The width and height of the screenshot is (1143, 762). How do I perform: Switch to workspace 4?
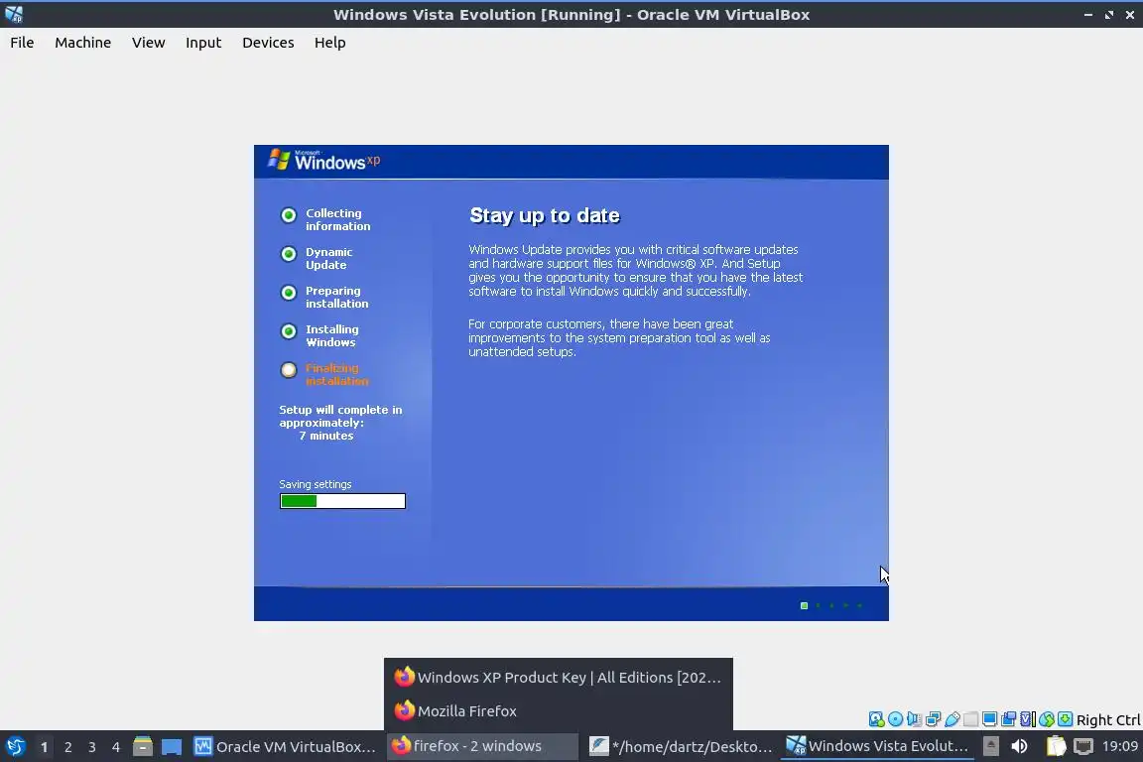click(115, 747)
